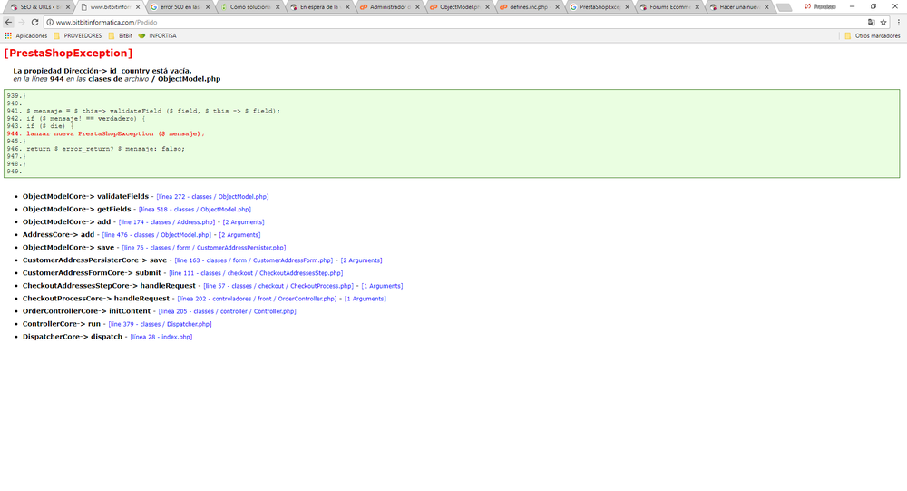Click the Chrome profile name button
The width and height of the screenshot is (907, 491).
pyautogui.click(x=820, y=6)
